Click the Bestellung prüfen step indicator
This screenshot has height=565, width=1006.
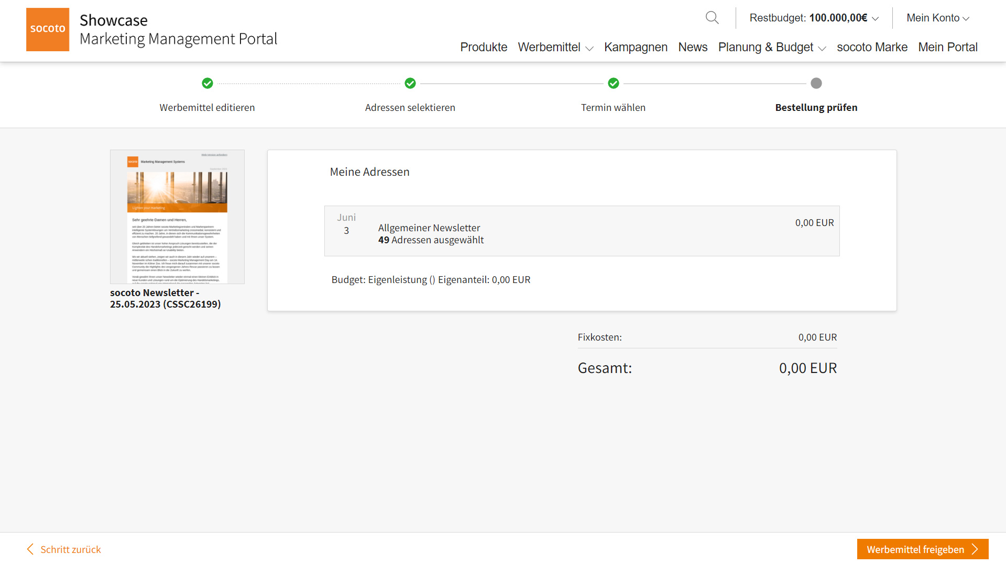(x=816, y=83)
